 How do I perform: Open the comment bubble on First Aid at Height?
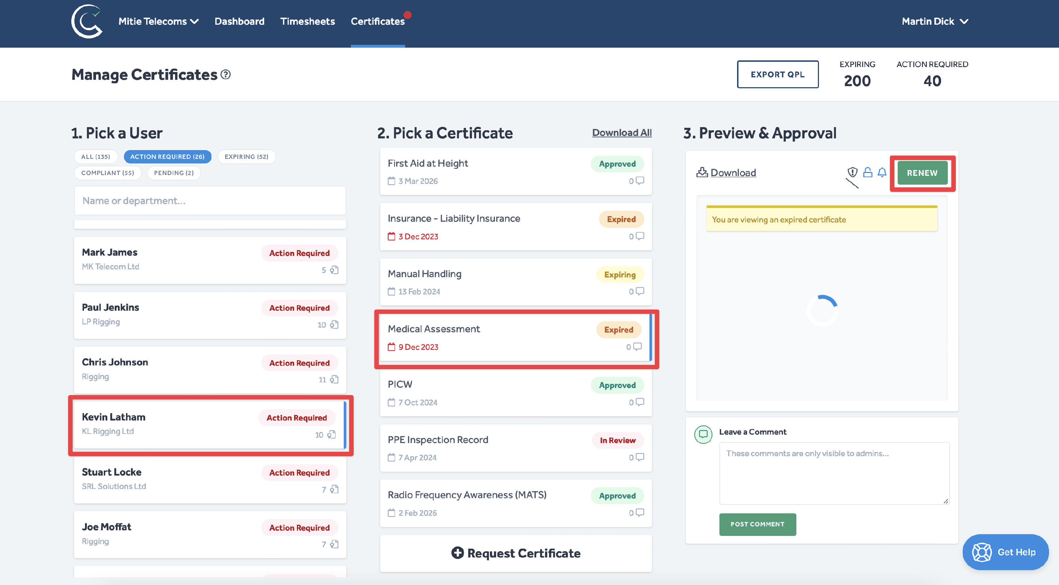(640, 180)
